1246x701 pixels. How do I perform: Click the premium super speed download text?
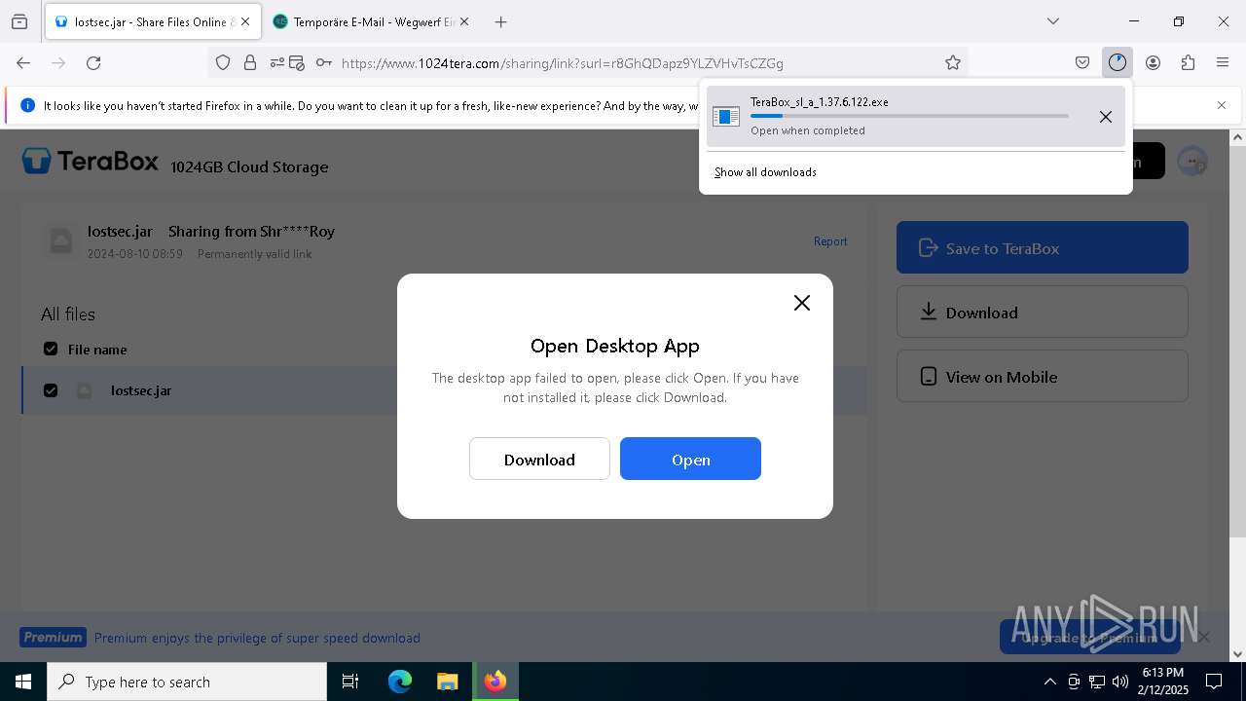tap(257, 638)
